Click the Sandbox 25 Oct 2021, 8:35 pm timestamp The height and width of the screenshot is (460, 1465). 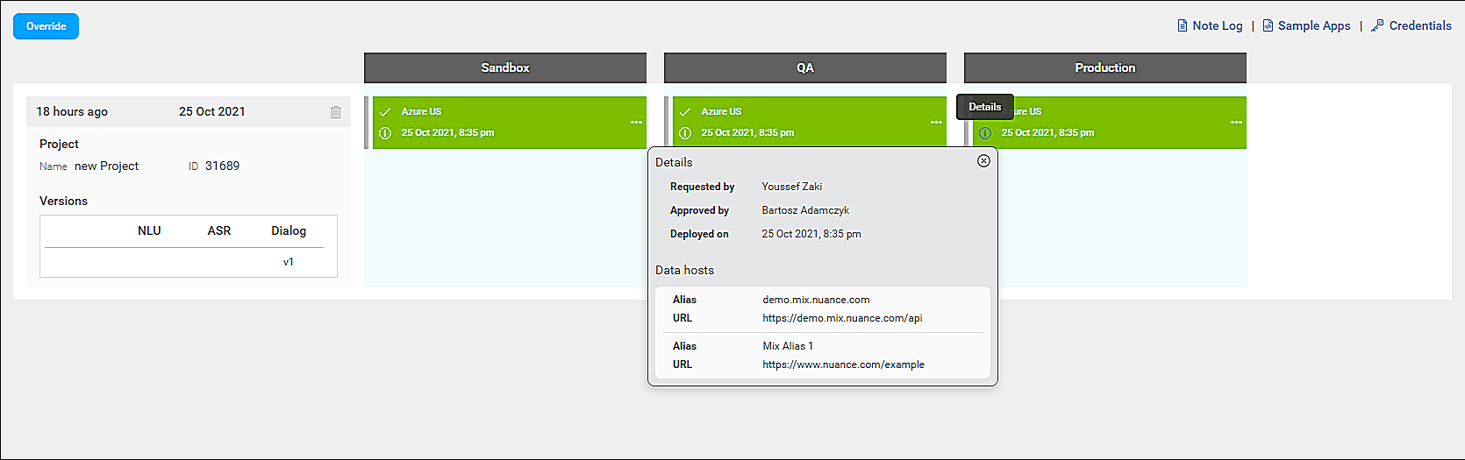tap(447, 133)
